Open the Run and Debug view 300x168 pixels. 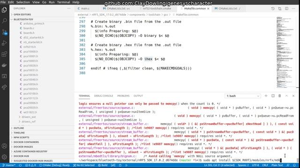point(4,43)
